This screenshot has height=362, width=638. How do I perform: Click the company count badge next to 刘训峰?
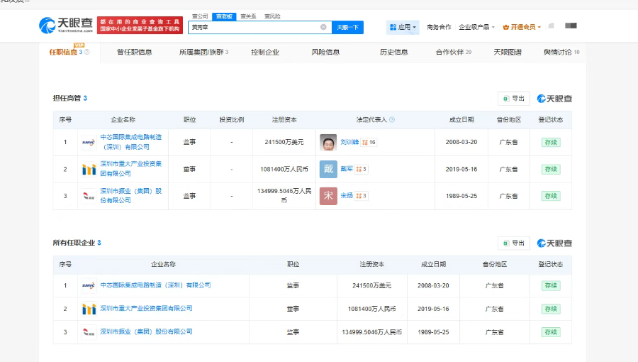369,142
